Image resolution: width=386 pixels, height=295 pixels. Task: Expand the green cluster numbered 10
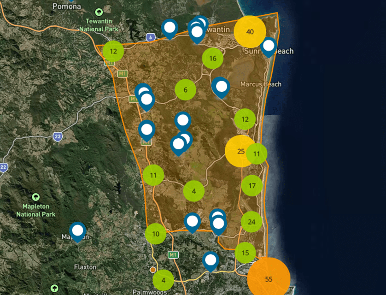[x=156, y=234]
